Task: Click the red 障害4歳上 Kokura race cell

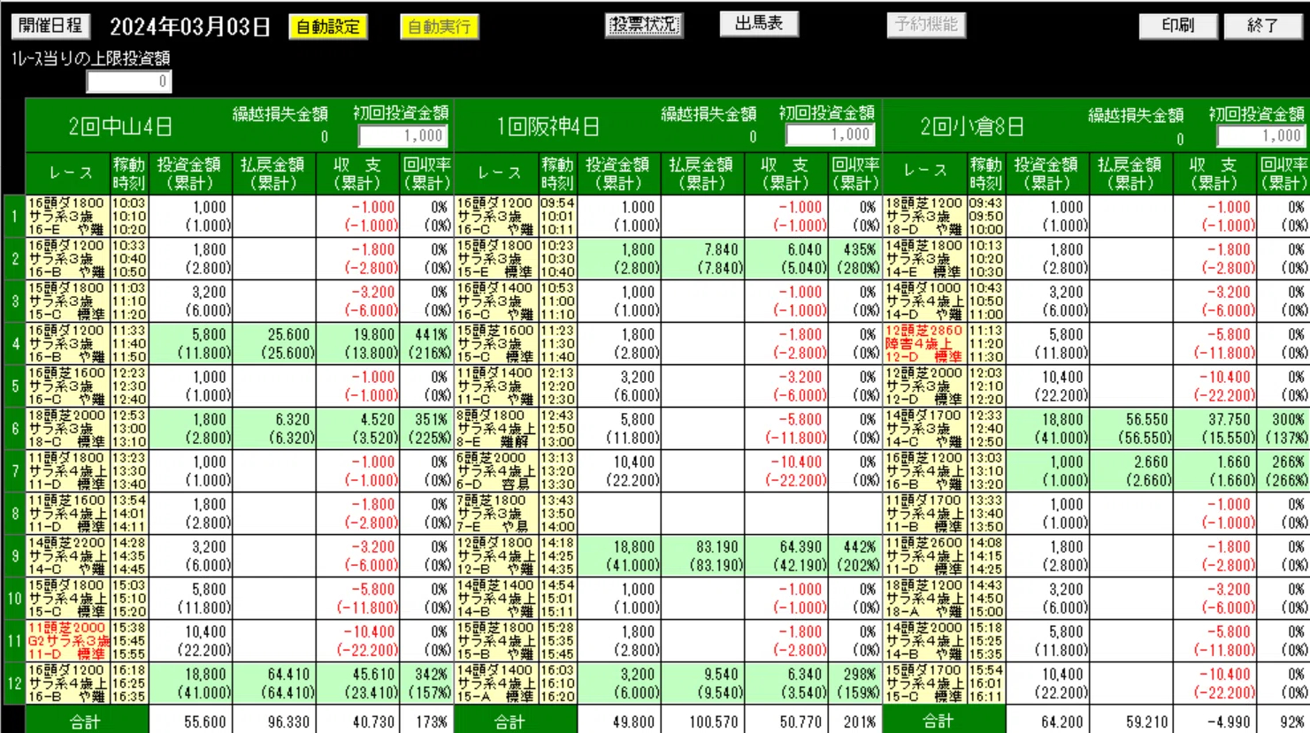Action: [924, 344]
